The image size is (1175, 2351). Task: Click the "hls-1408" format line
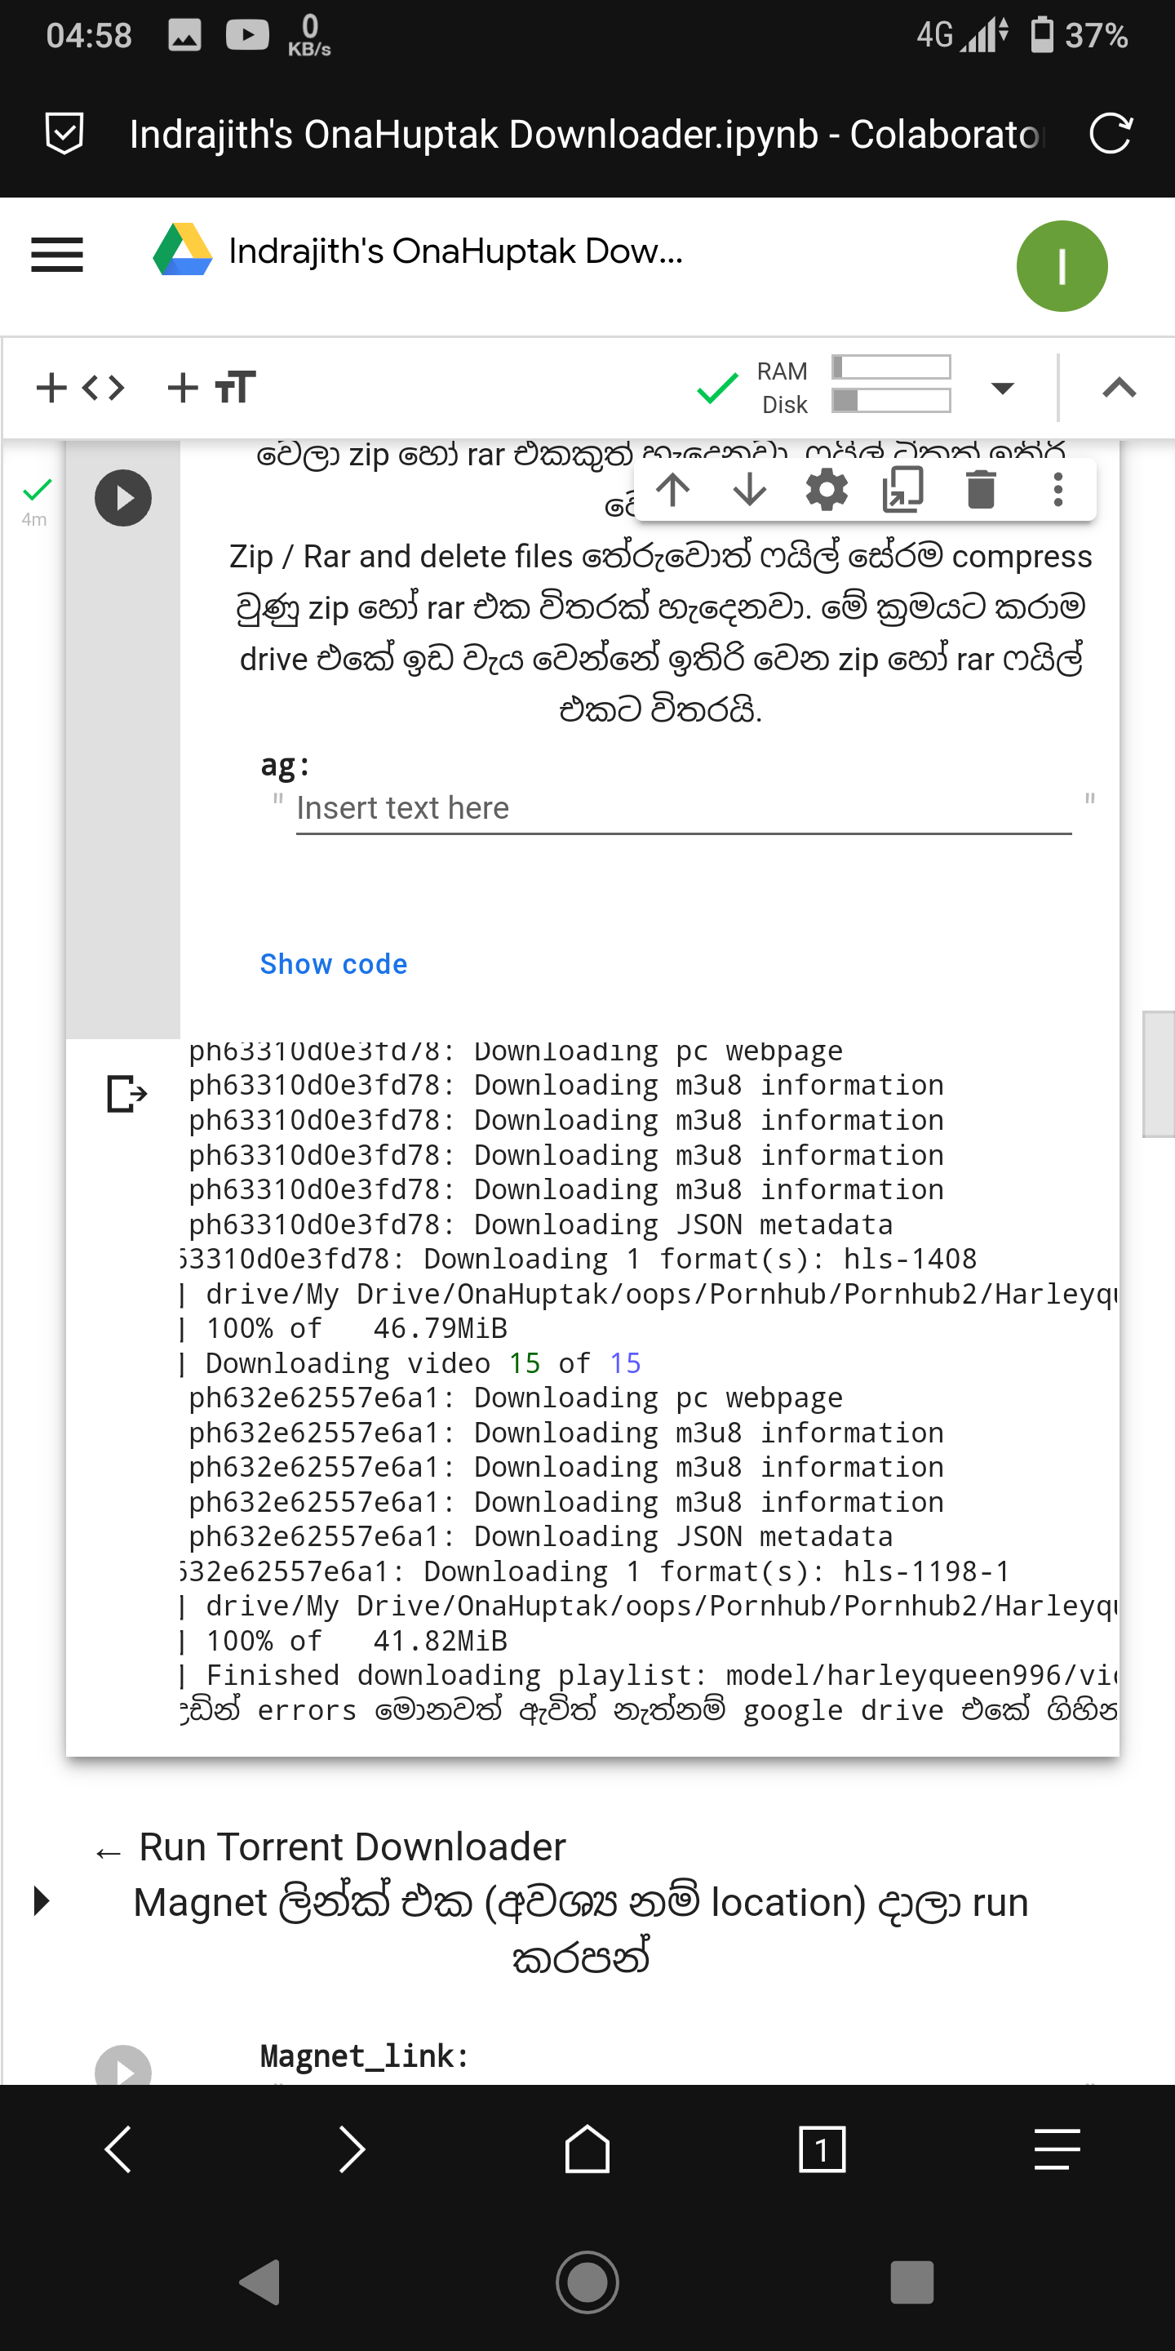click(x=579, y=1259)
